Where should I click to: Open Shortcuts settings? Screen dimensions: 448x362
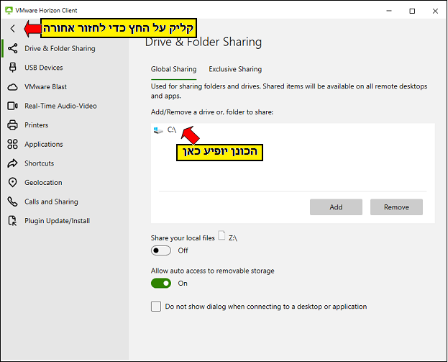pos(65,163)
